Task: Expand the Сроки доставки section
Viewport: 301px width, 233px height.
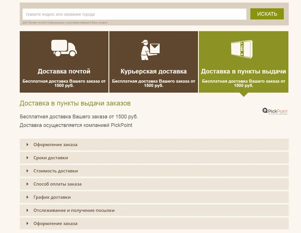Action: point(154,158)
